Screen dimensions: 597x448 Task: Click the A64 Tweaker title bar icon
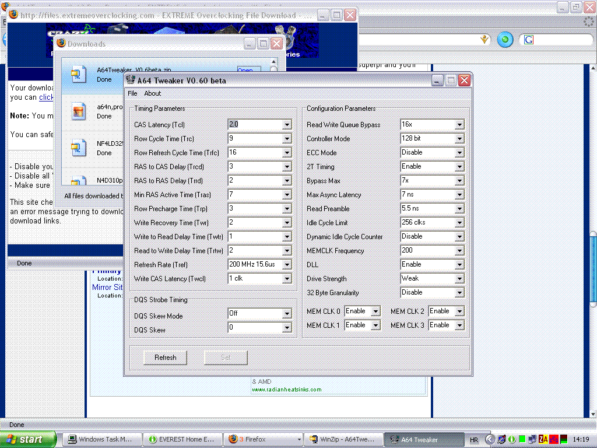click(x=131, y=80)
